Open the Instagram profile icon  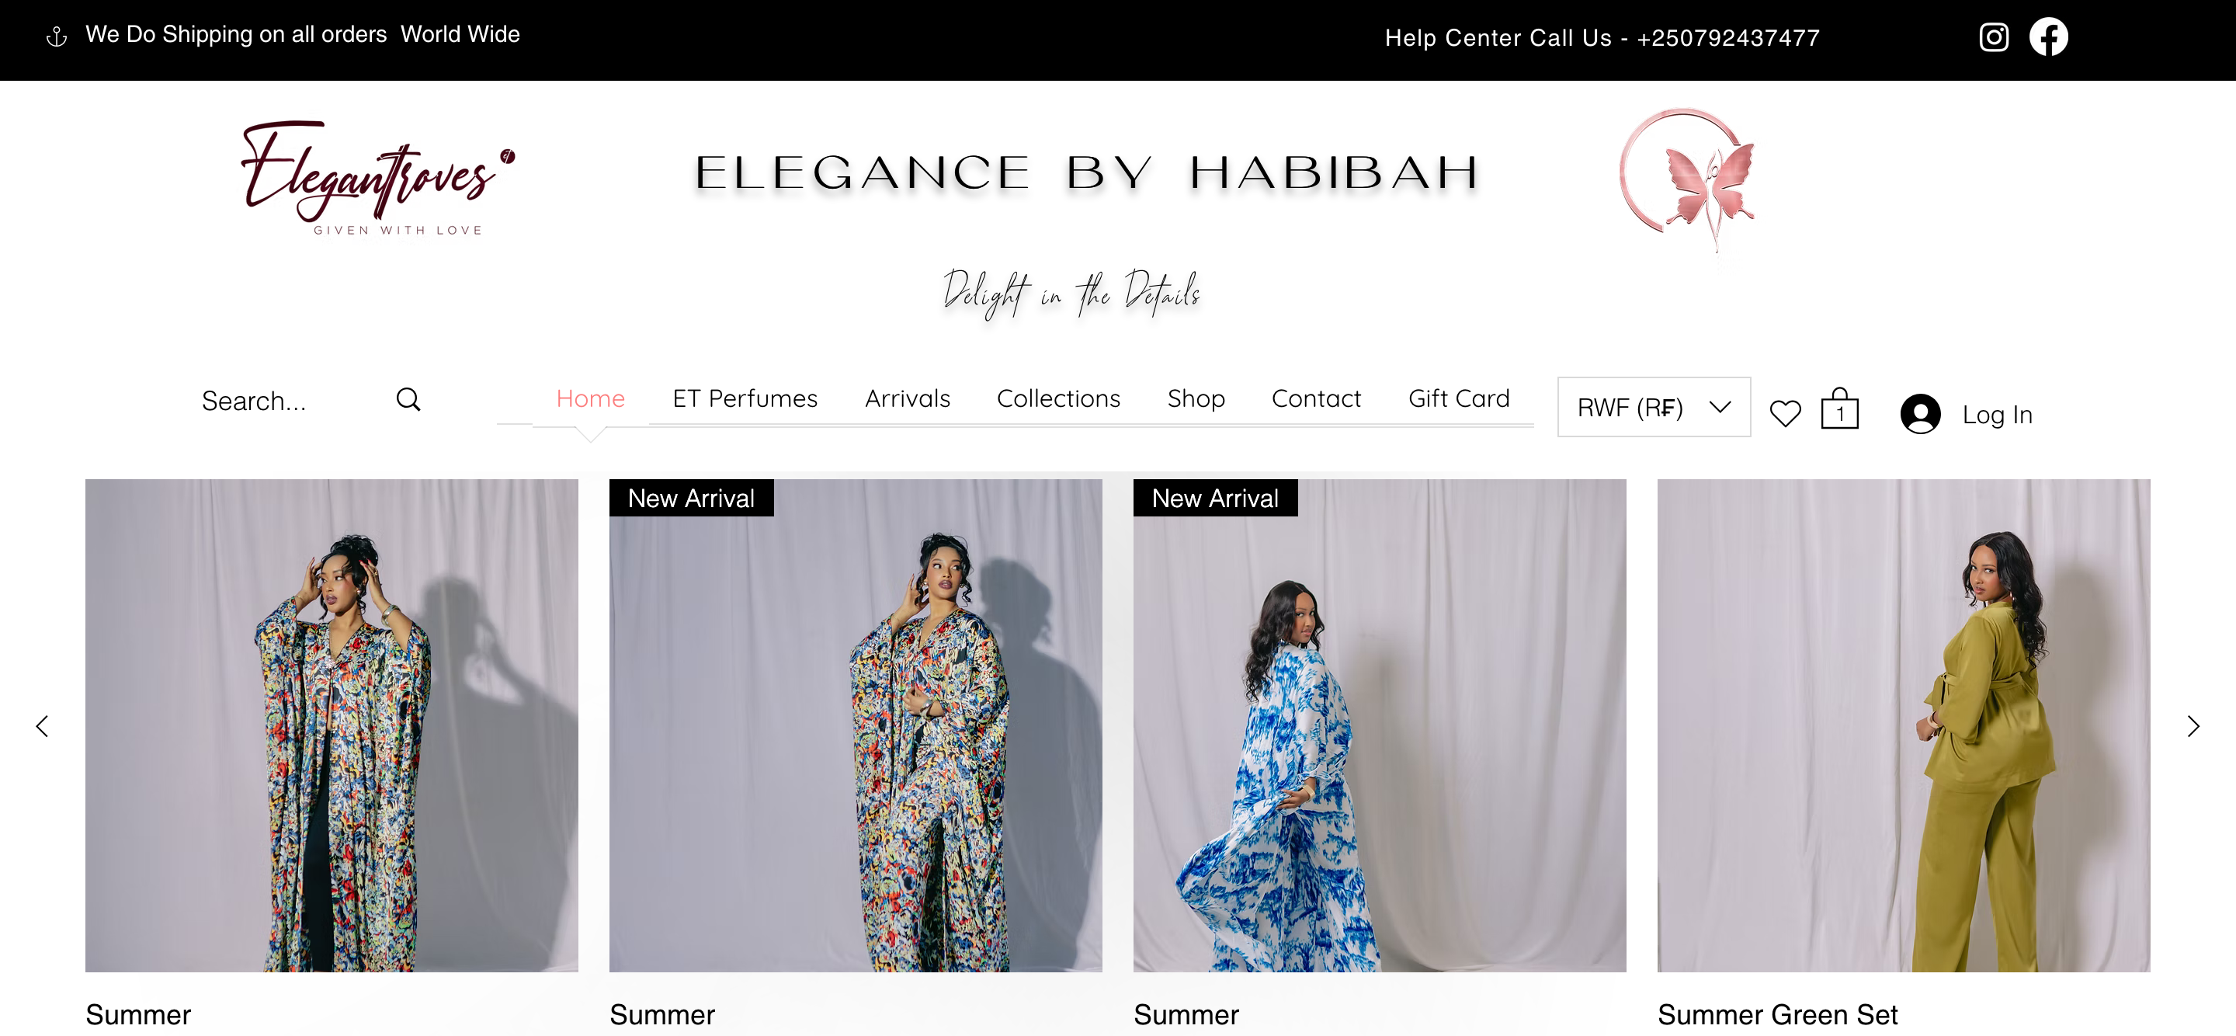1994,37
